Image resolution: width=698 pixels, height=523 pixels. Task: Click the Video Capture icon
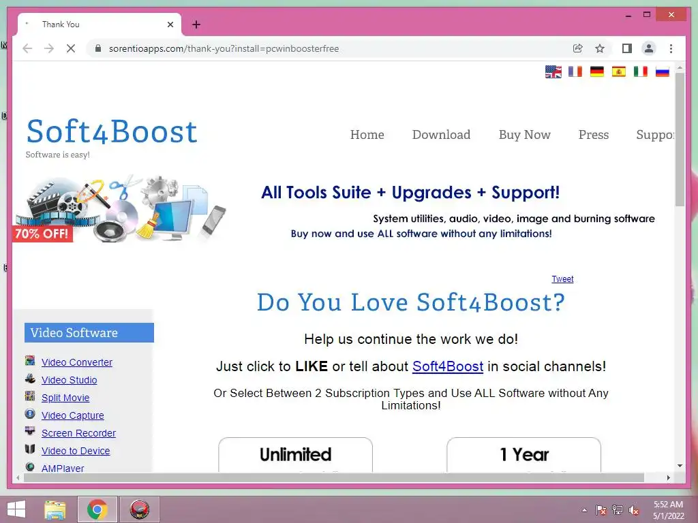[x=30, y=413]
